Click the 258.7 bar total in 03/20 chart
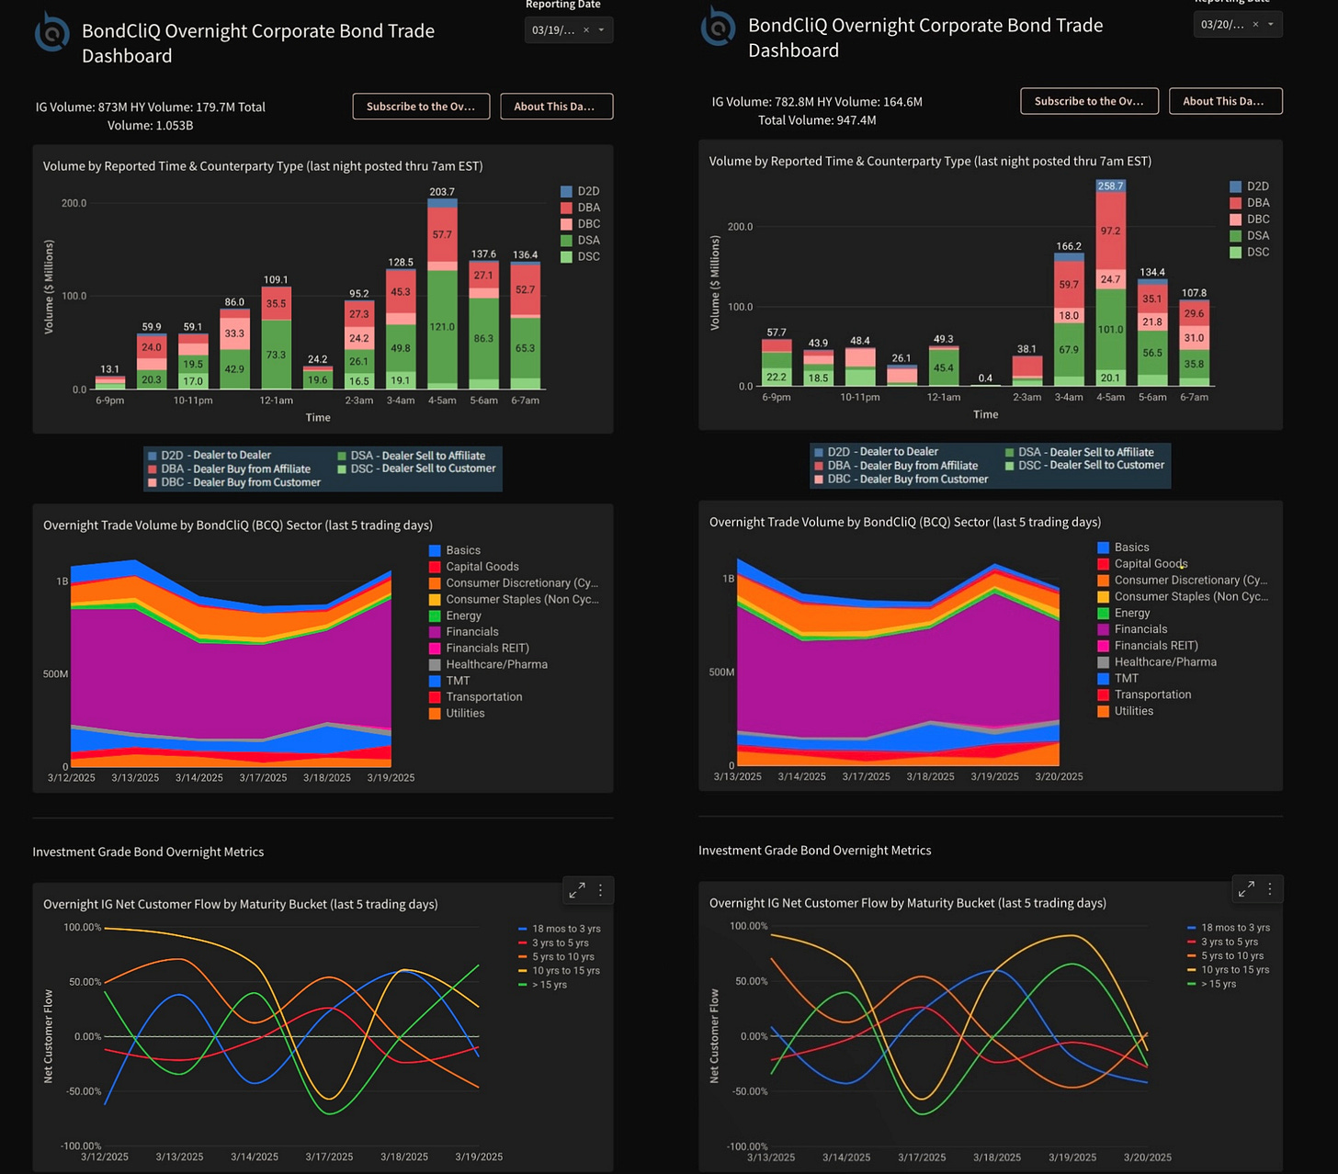 pyautogui.click(x=1110, y=186)
